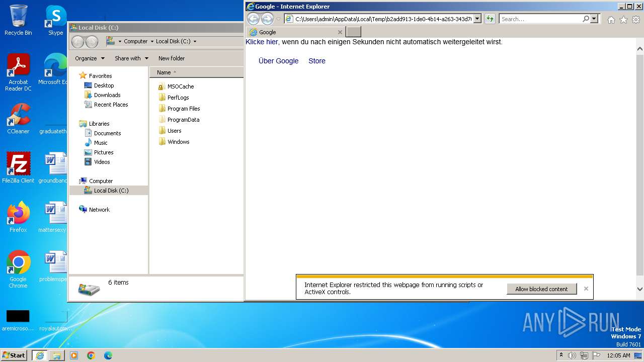Open Share with dropdown menu
This screenshot has width=644, height=362.
[x=131, y=58]
